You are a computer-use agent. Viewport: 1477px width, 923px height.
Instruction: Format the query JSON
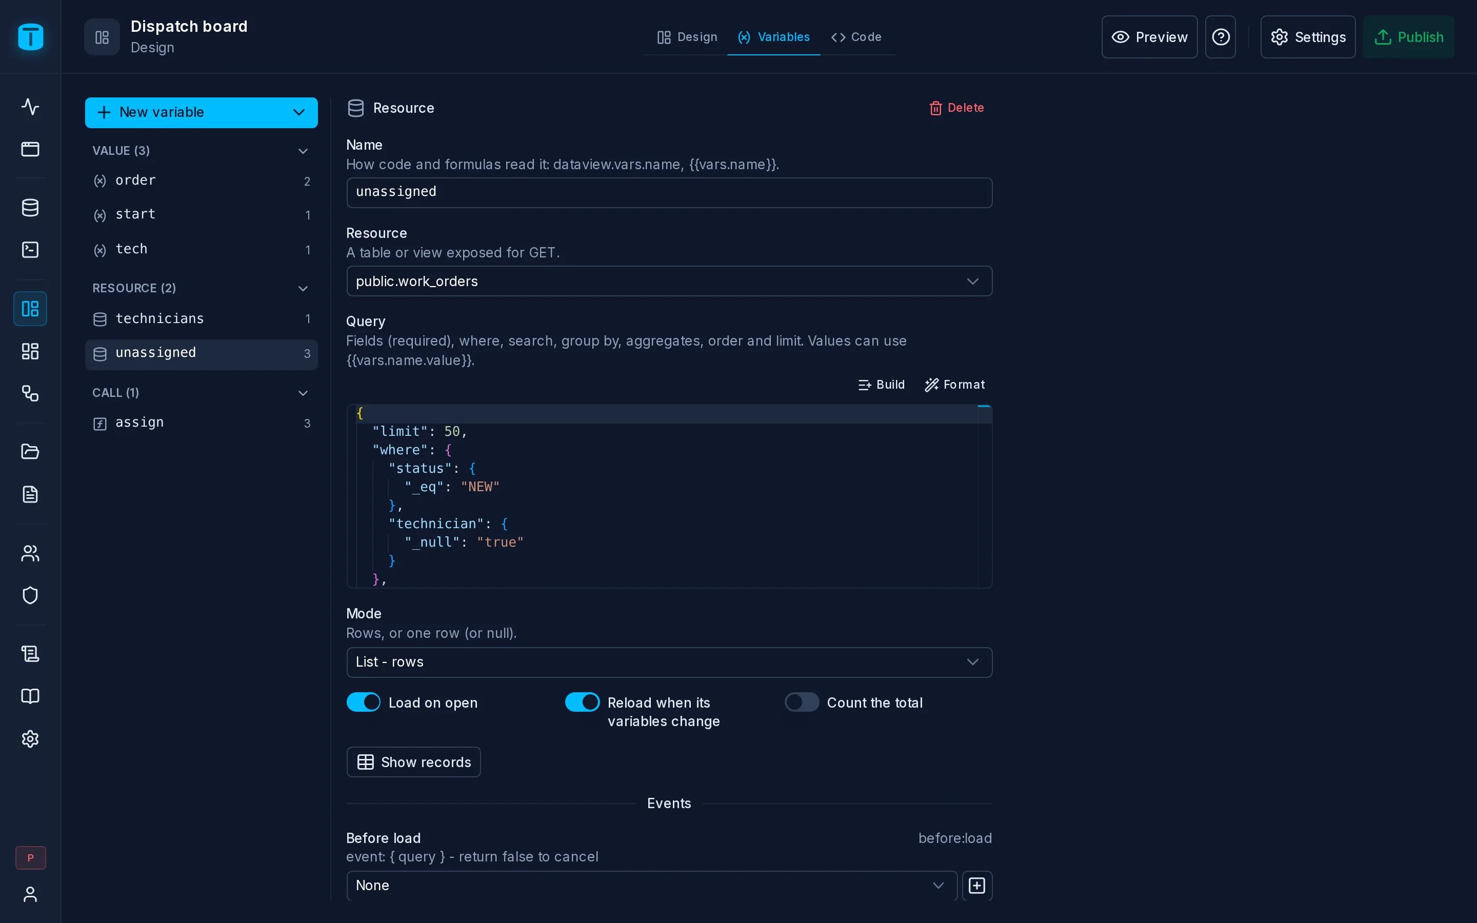(954, 385)
